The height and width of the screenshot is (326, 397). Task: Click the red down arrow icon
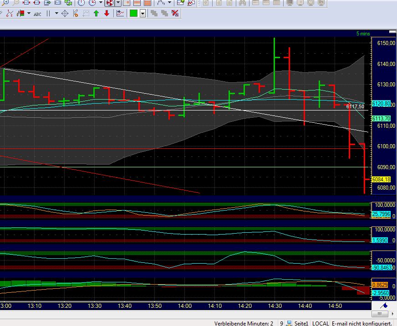click(x=107, y=13)
